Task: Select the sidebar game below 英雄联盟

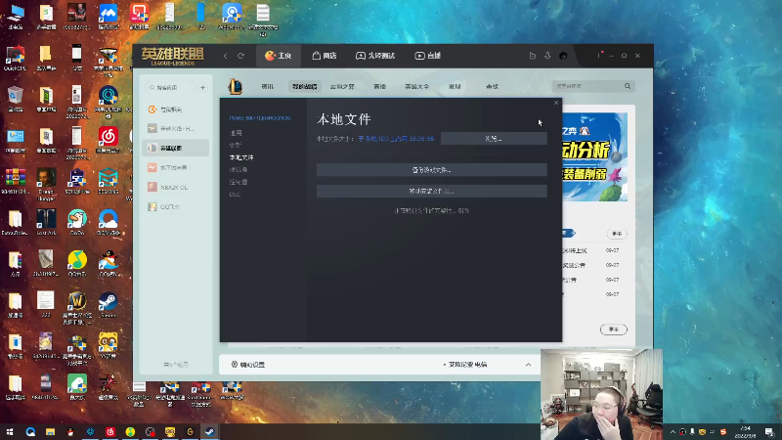Action: tap(176, 167)
